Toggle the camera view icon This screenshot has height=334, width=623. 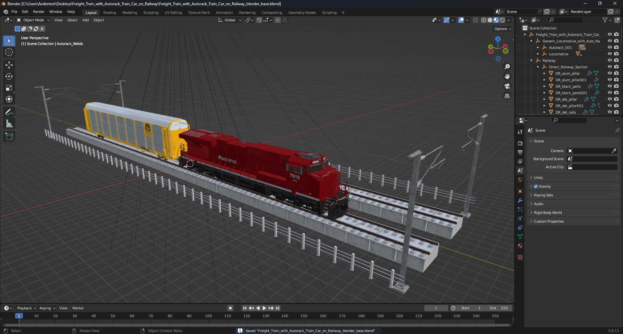(507, 86)
